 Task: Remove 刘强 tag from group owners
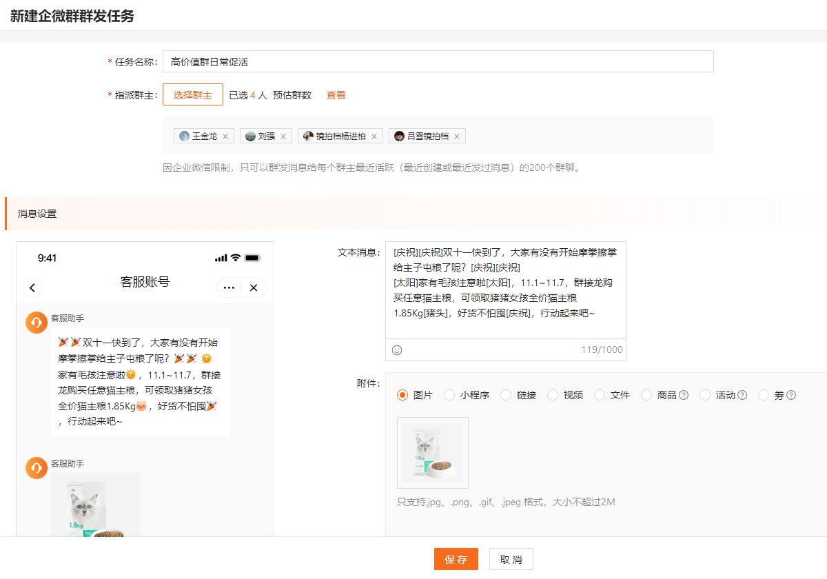(283, 136)
